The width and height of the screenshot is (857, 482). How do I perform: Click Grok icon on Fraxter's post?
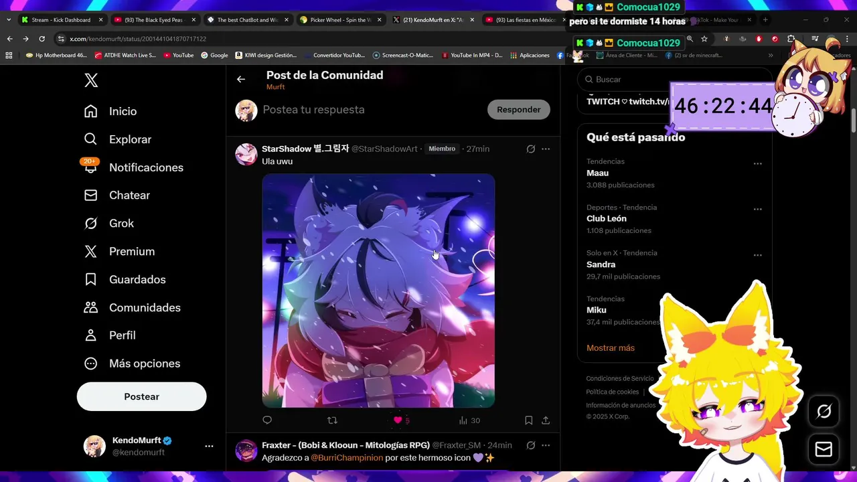click(531, 445)
